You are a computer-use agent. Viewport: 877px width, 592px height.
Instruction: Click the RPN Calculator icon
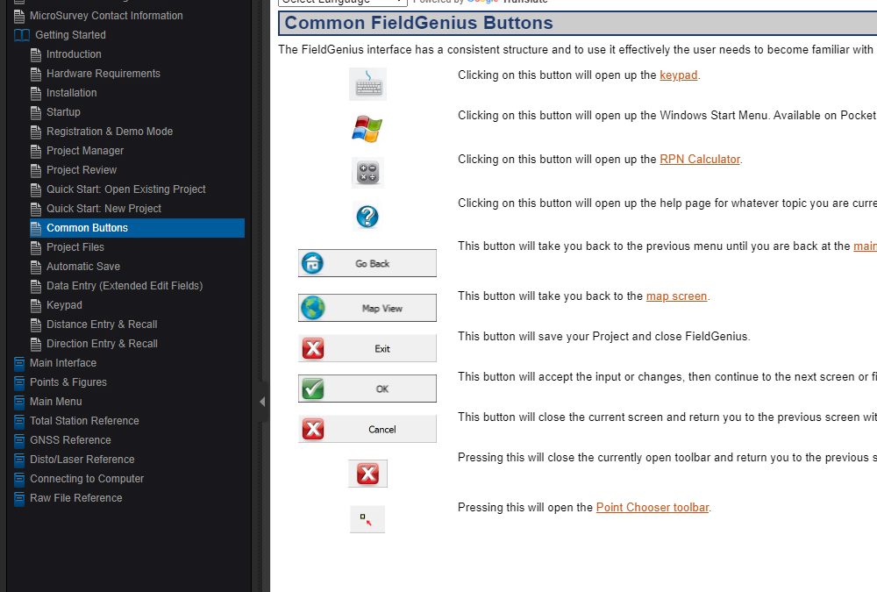[367, 173]
